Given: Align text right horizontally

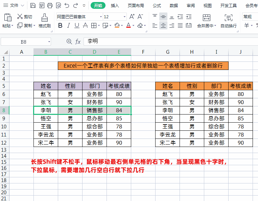Looking at the screenshot, I should pyautogui.click(x=172, y=25).
